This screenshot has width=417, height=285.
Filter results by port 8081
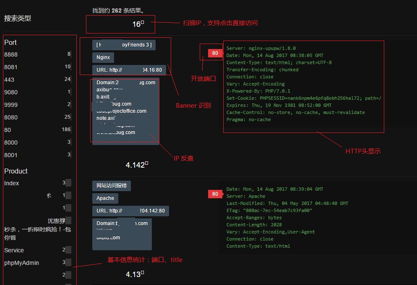11,67
